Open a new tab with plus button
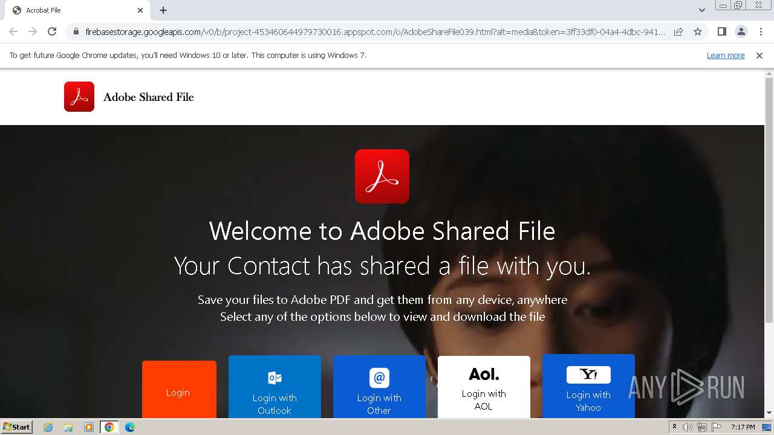The image size is (774, 435). pos(163,10)
